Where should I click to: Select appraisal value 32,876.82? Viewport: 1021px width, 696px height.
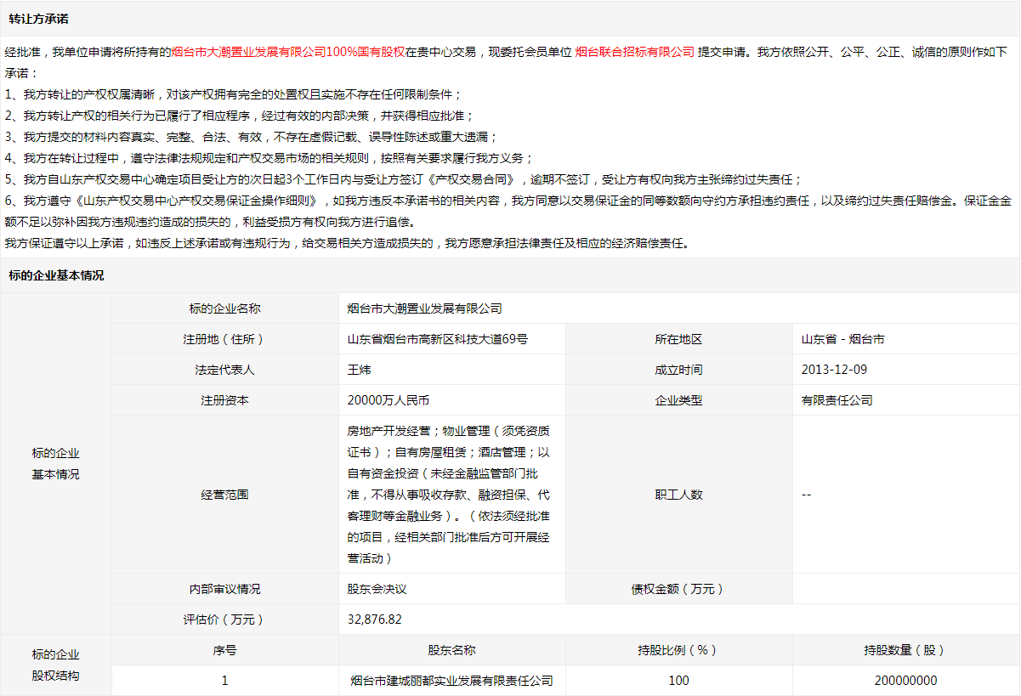375,620
